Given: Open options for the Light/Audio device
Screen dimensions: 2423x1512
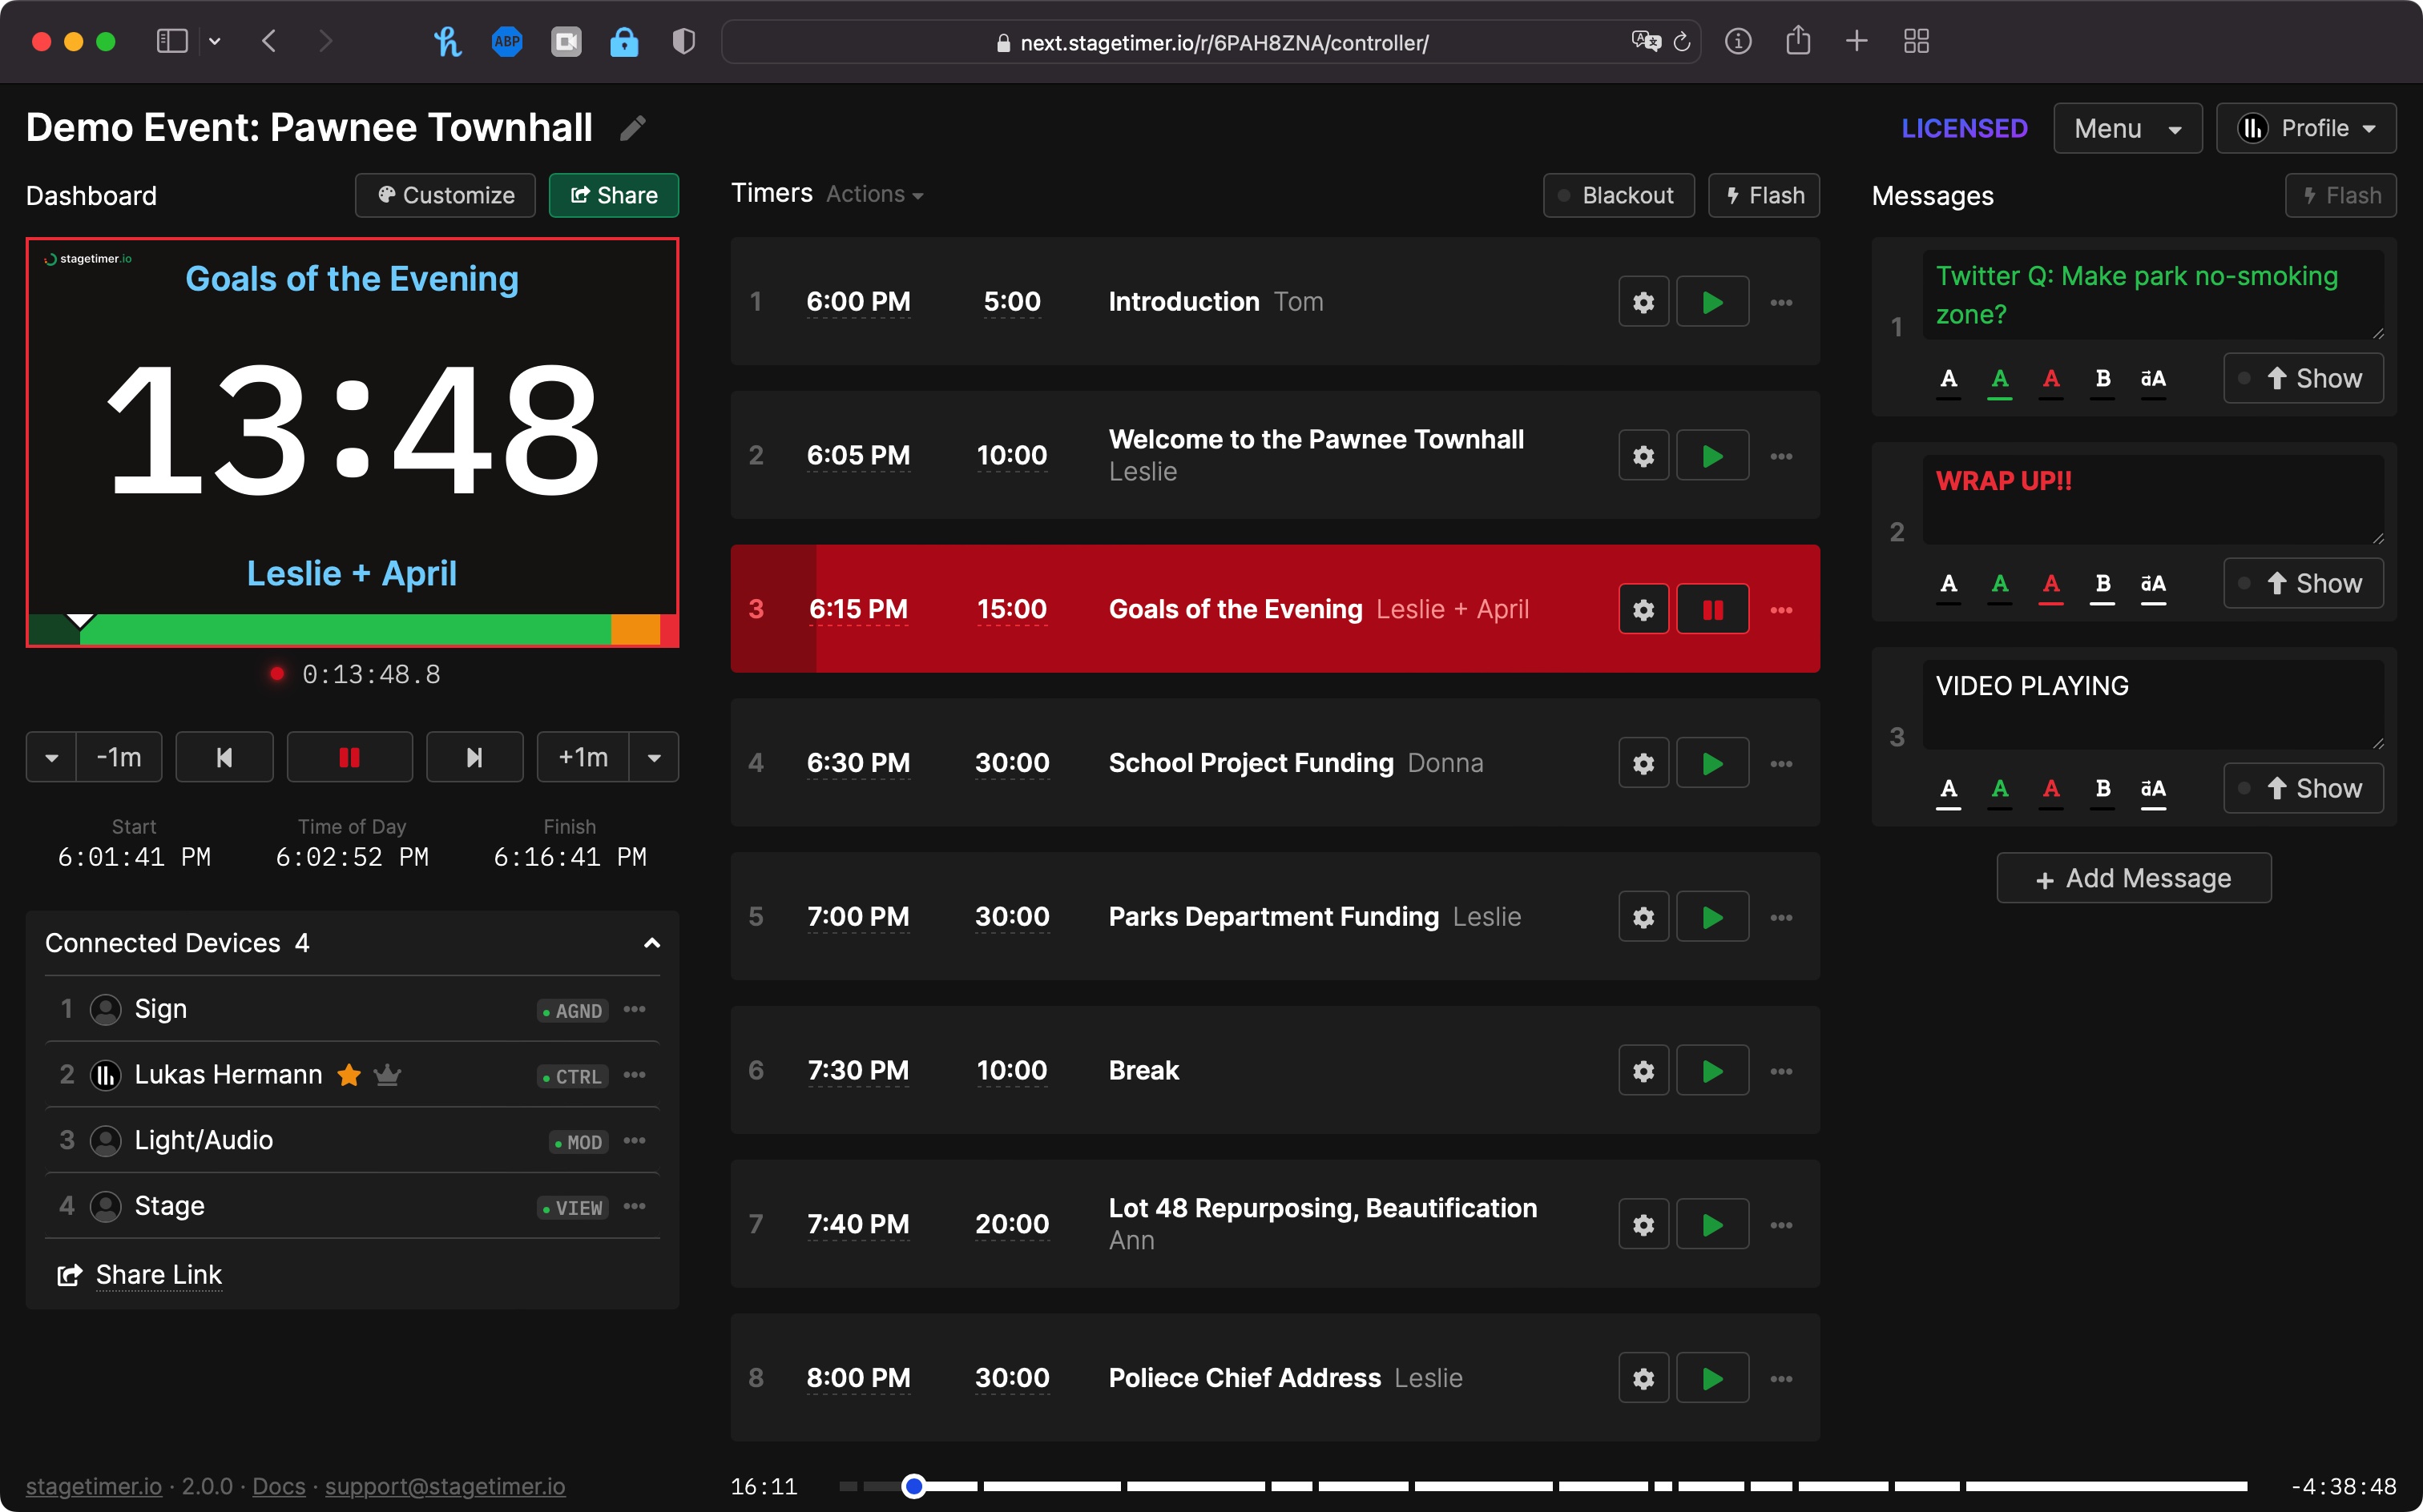Looking at the screenshot, I should [x=635, y=1140].
